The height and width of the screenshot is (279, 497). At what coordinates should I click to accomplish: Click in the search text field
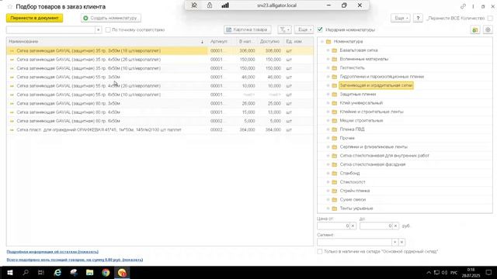pyautogui.click(x=50, y=29)
